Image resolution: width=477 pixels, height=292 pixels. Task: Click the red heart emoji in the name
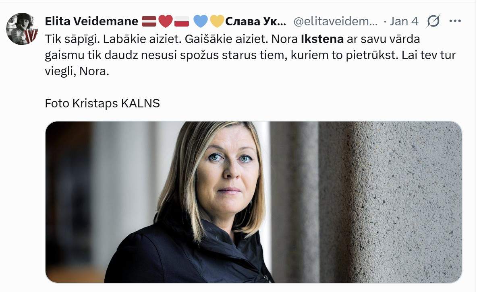point(166,21)
